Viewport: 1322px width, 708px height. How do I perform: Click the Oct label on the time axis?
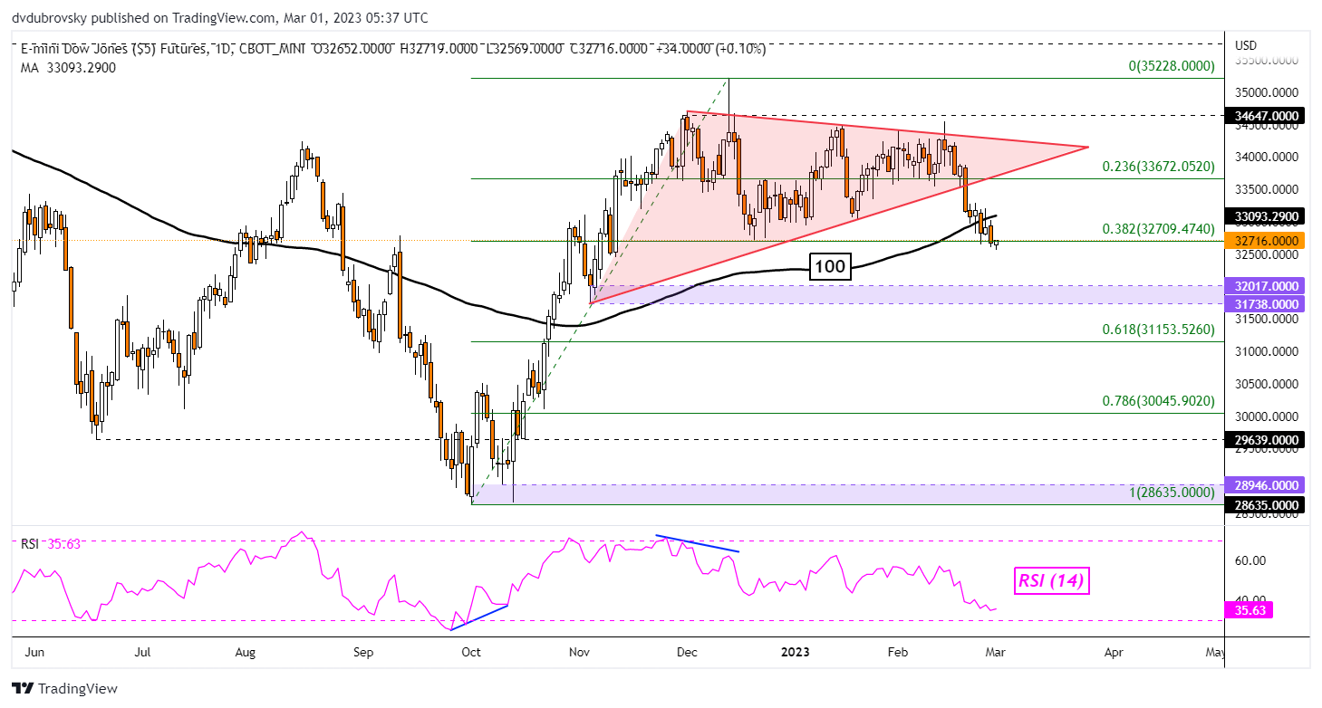coord(471,651)
